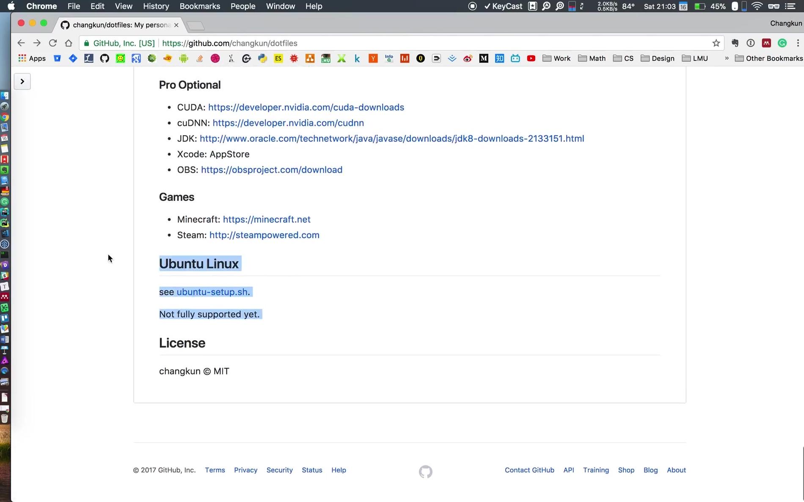
Task: Open the Dribbble bookmark icon
Action: point(215,58)
